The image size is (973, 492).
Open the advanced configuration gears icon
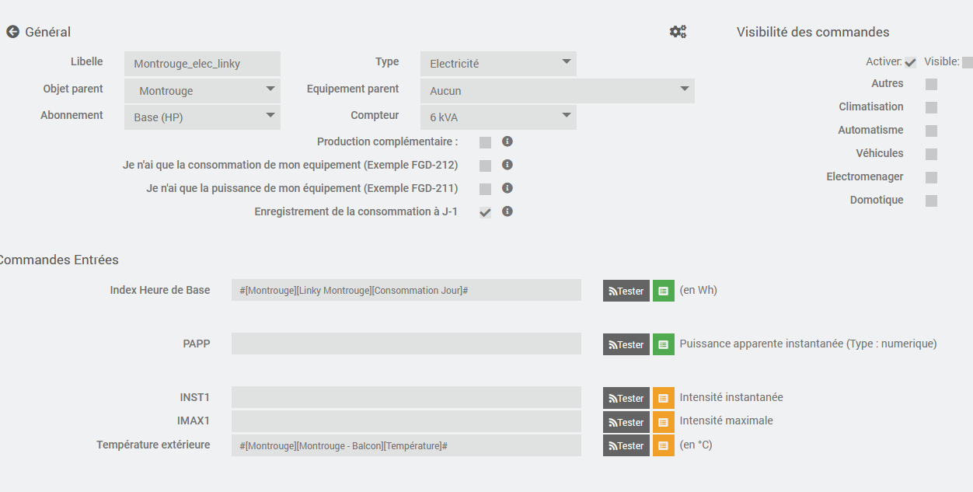678,32
